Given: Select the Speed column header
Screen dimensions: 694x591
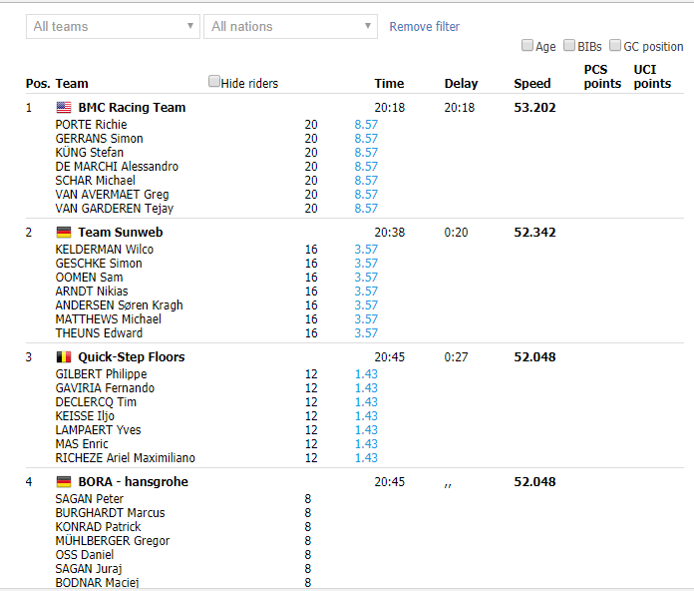Looking at the screenshot, I should [532, 84].
